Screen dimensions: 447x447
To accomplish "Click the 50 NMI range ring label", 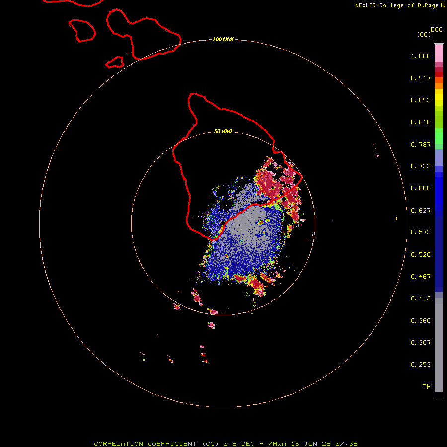I will pos(223,131).
